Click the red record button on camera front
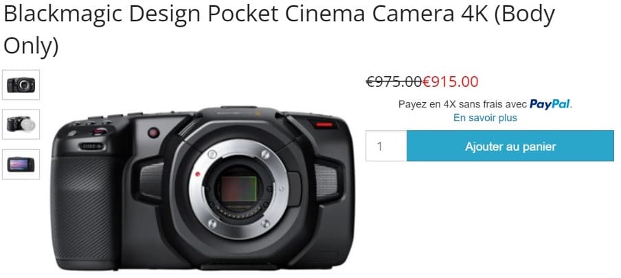Image resolution: width=621 pixels, height=278 pixels. [x=154, y=133]
